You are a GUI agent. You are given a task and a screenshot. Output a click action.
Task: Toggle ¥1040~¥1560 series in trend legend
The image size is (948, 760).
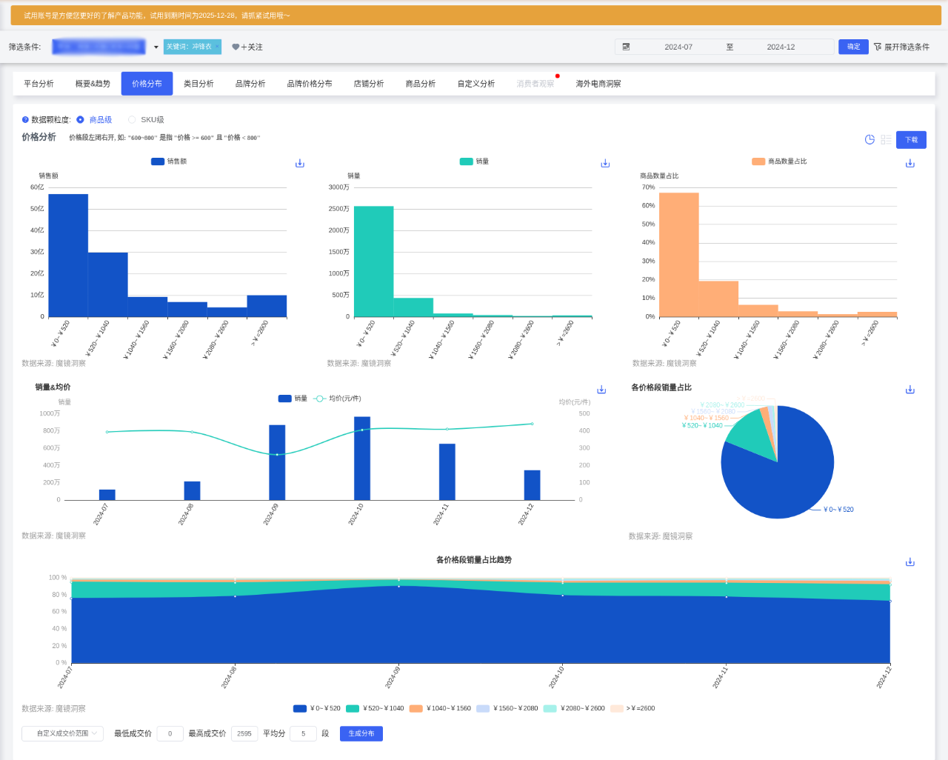(440, 708)
